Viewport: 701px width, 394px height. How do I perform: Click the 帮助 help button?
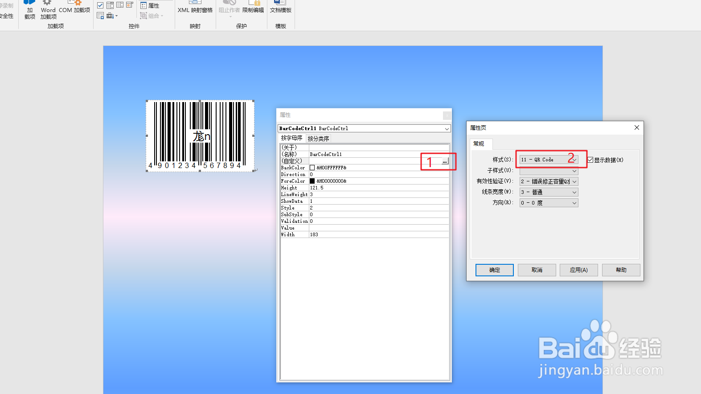pos(621,270)
